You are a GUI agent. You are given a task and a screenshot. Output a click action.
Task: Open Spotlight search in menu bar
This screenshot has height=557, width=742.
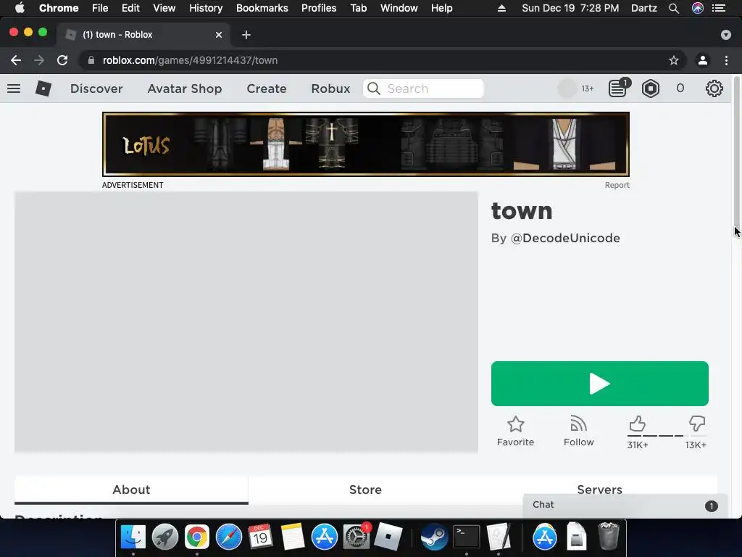coord(674,8)
